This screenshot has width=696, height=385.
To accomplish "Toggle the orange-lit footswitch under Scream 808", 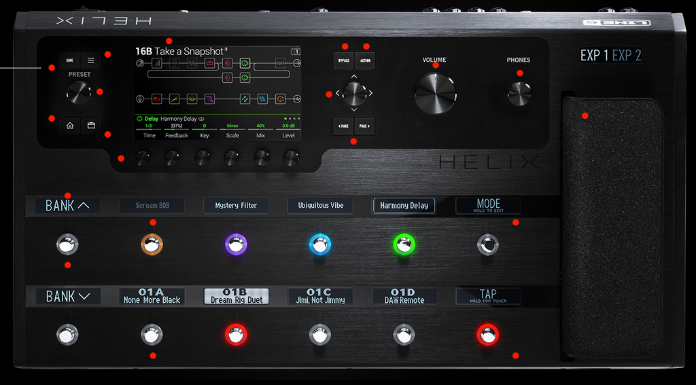I will click(152, 244).
